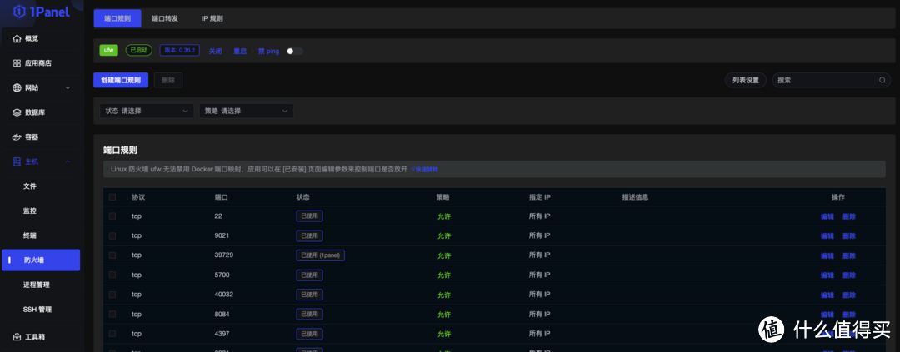Tick the checkbox for port 8084

coord(112,314)
